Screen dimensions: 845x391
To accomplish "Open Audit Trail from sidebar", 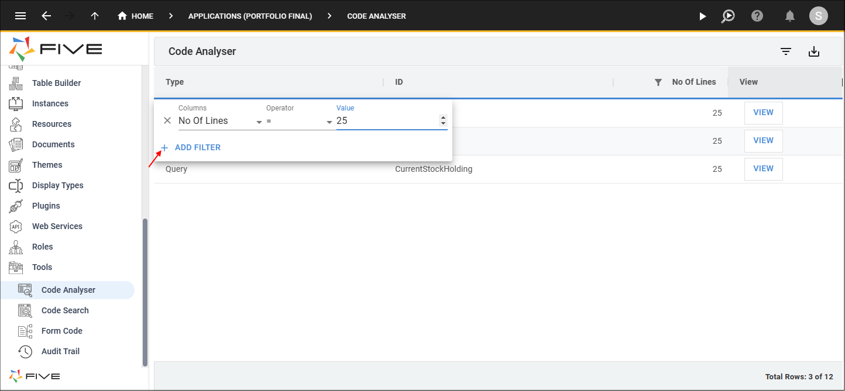I will (60, 351).
